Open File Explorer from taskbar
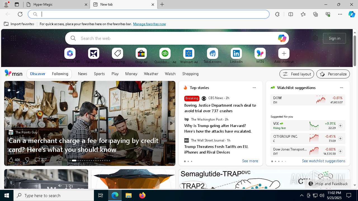 (x=129, y=195)
